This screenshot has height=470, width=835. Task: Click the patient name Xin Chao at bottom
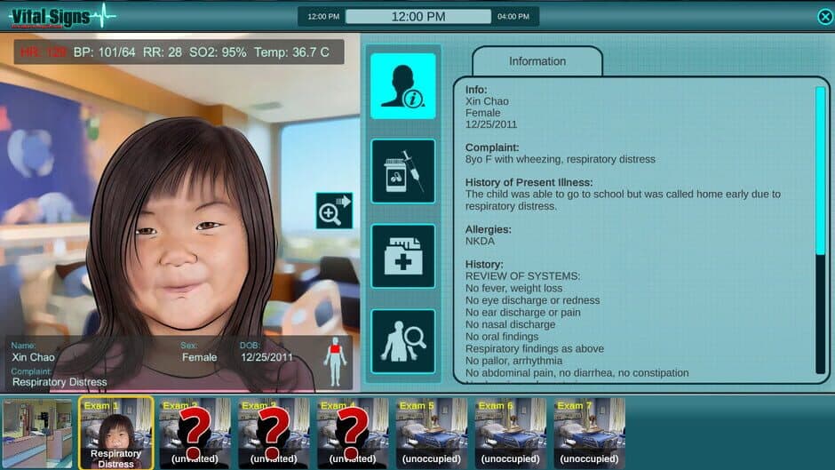[x=33, y=357]
